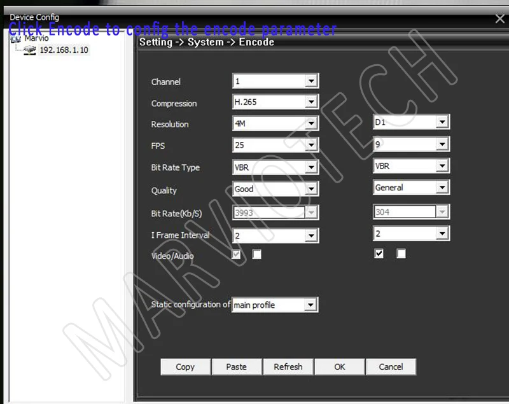This screenshot has width=509, height=404.
Task: Open sub stream FPS 9 dropdown
Action: [x=411, y=144]
